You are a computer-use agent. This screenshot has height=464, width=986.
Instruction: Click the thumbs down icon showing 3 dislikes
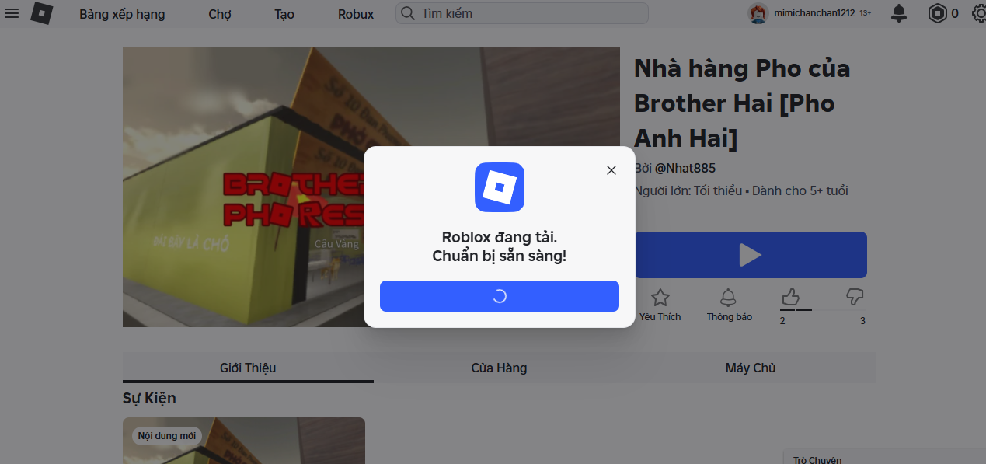[854, 296]
